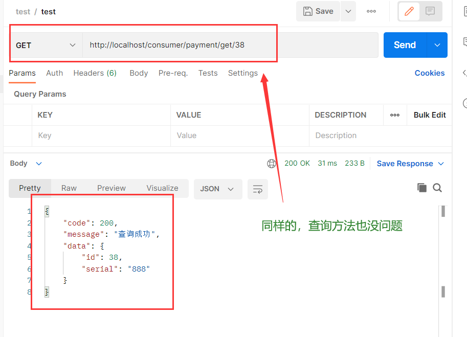Click the DESCRIPTION column header
This screenshot has width=467, height=337.
341,115
